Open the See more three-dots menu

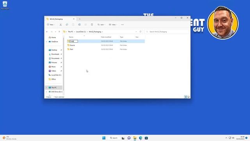122,25
